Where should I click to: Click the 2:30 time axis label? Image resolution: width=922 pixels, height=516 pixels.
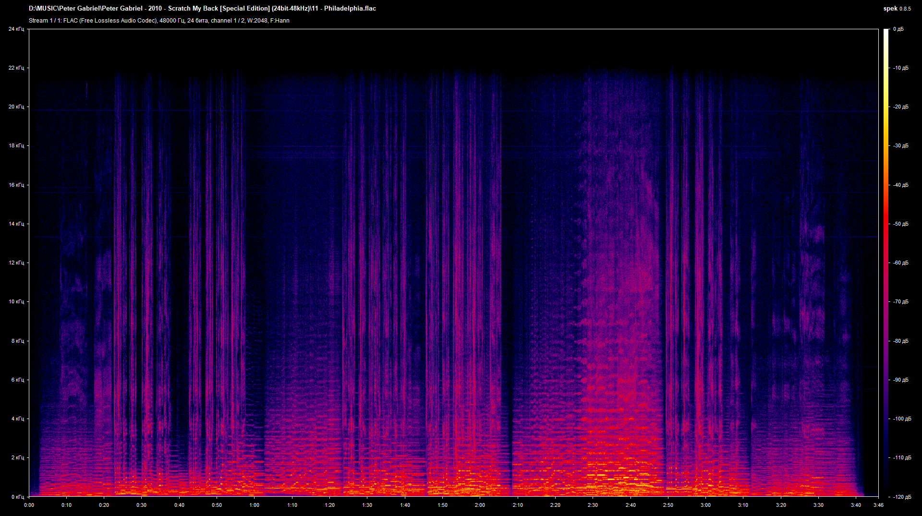tap(593, 505)
